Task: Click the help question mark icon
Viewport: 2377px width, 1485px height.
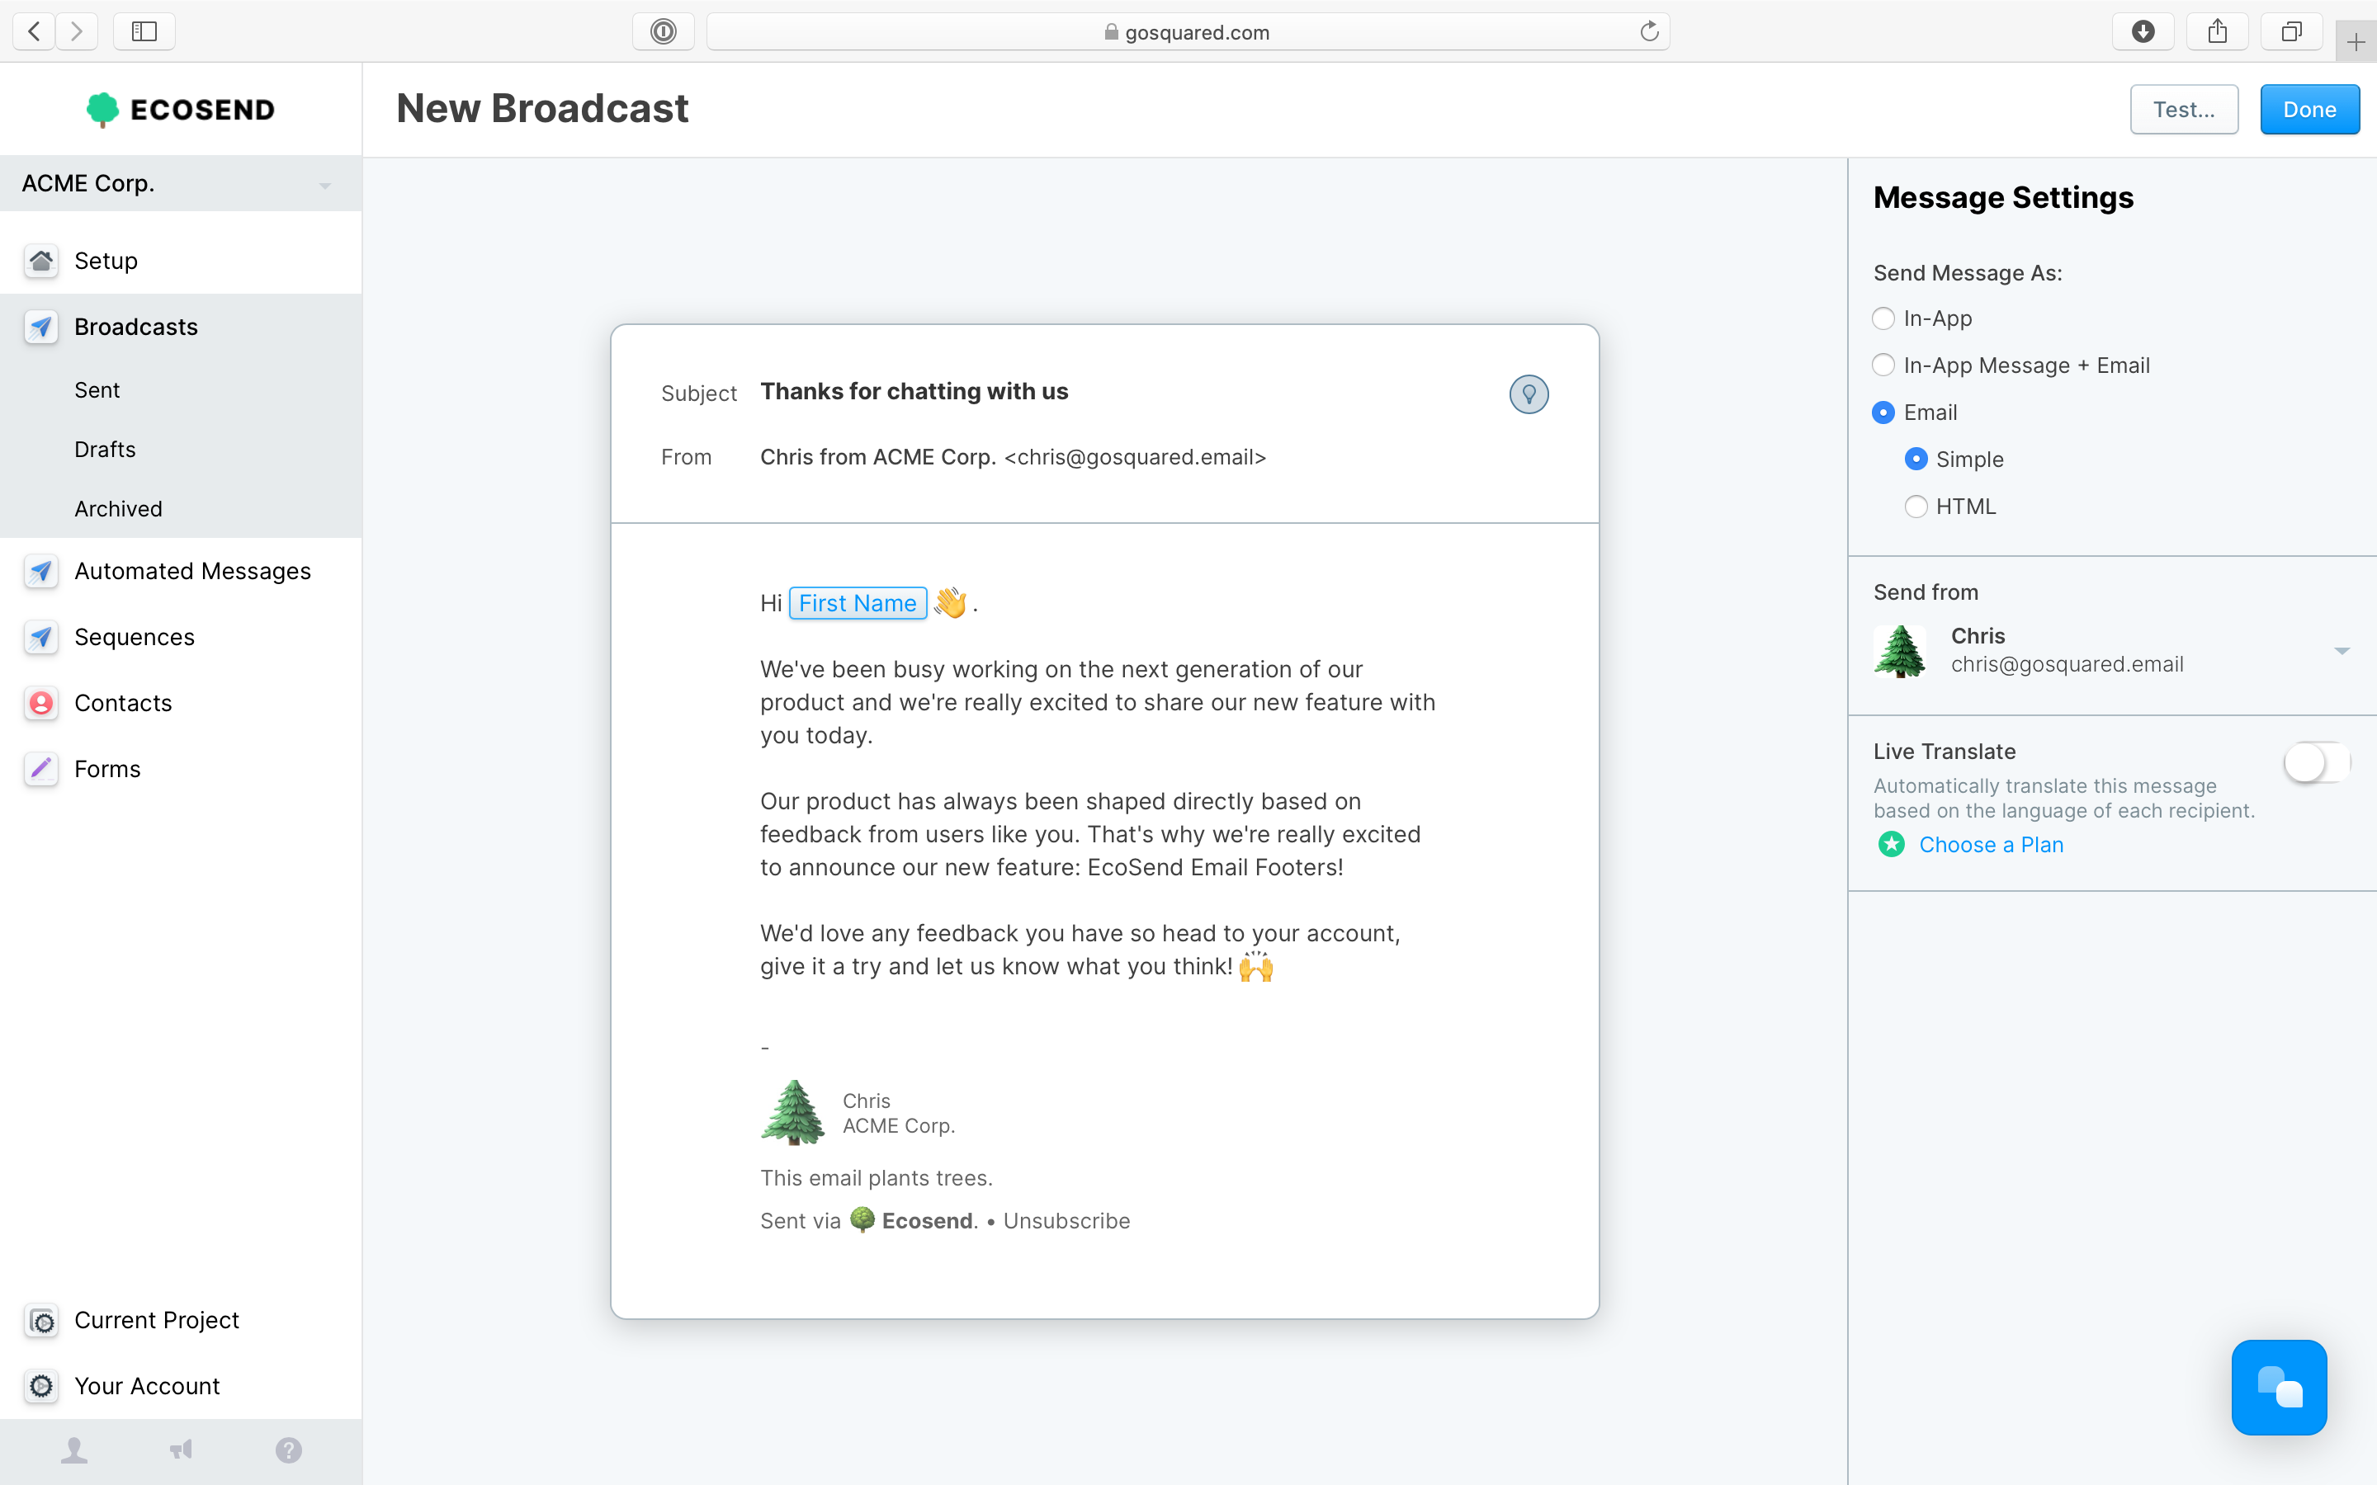Action: 289,1450
